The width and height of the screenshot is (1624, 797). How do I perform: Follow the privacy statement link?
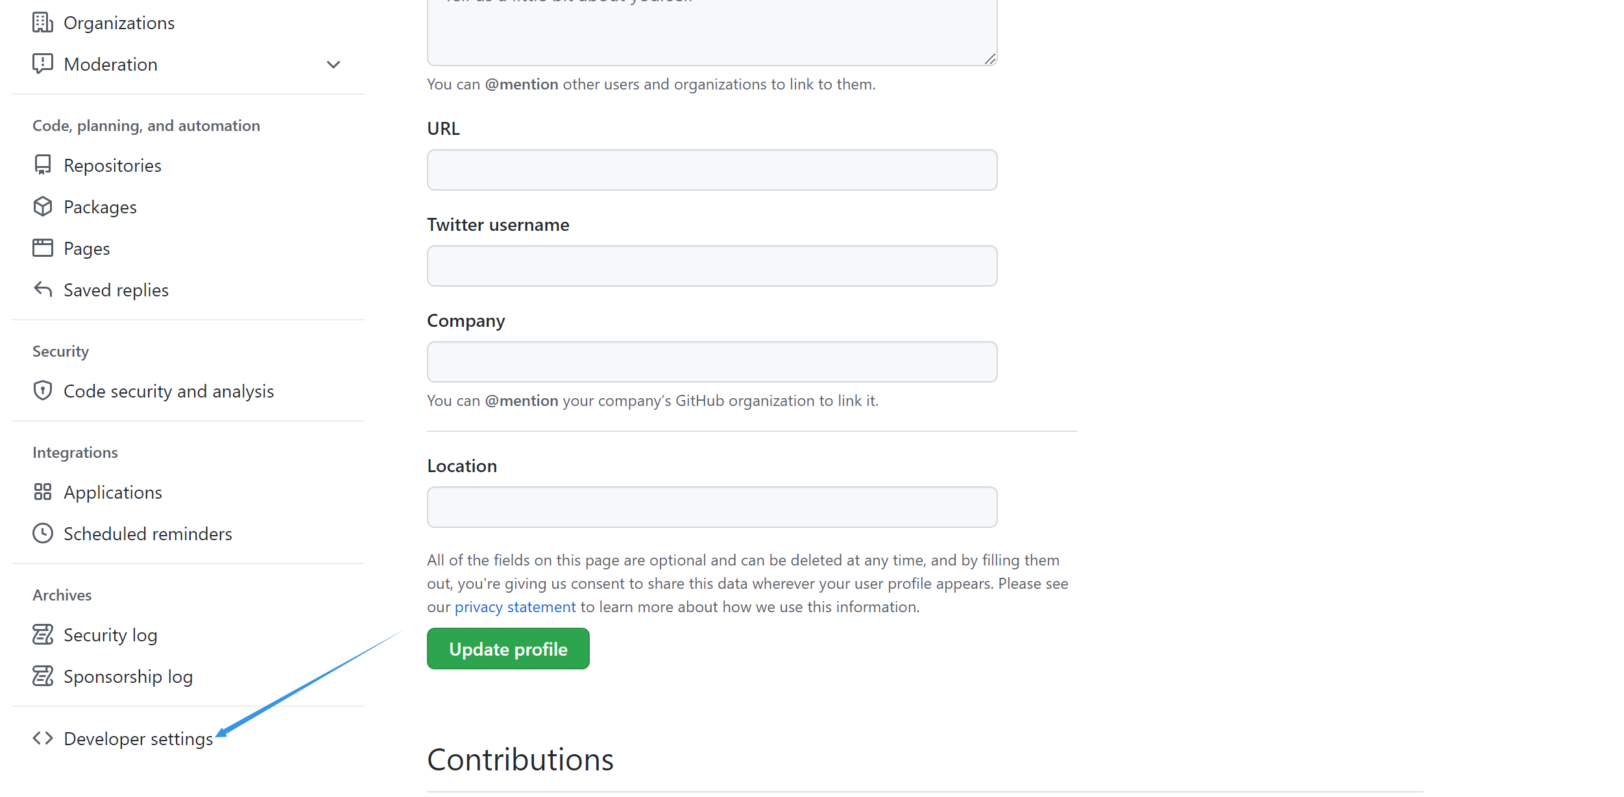tap(515, 607)
